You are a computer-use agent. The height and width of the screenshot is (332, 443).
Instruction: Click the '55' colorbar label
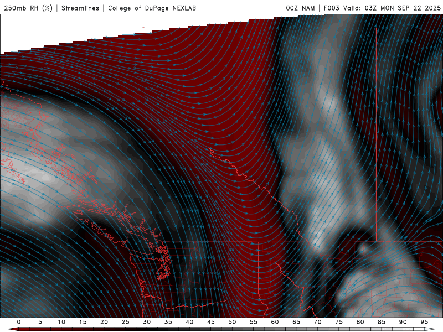[x=254, y=322]
